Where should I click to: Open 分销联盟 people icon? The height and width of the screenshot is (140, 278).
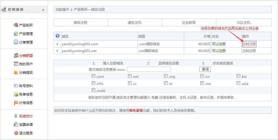pyautogui.click(x=16, y=55)
